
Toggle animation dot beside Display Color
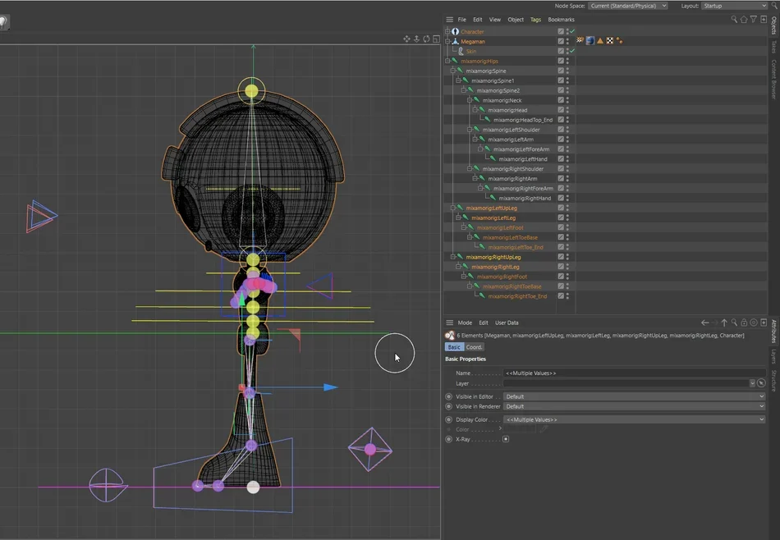click(448, 419)
